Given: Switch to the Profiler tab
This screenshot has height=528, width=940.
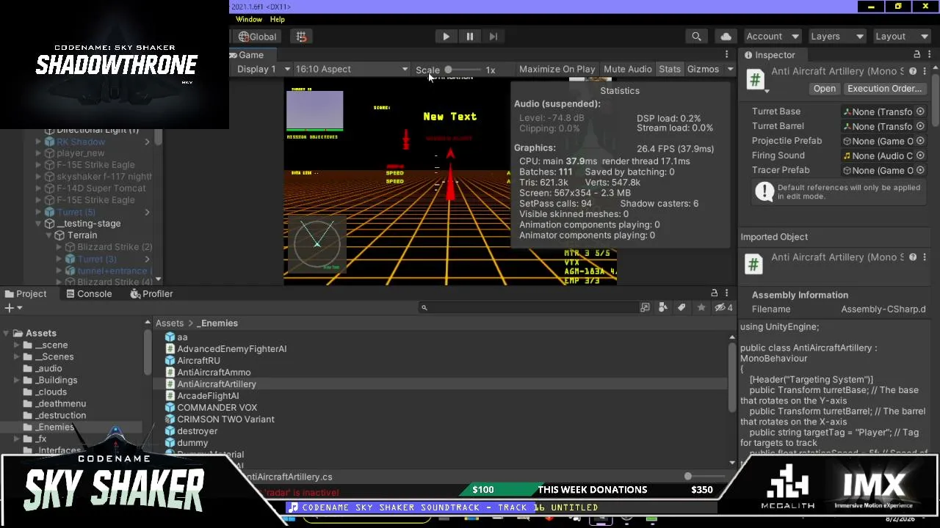Looking at the screenshot, I should pyautogui.click(x=152, y=294).
